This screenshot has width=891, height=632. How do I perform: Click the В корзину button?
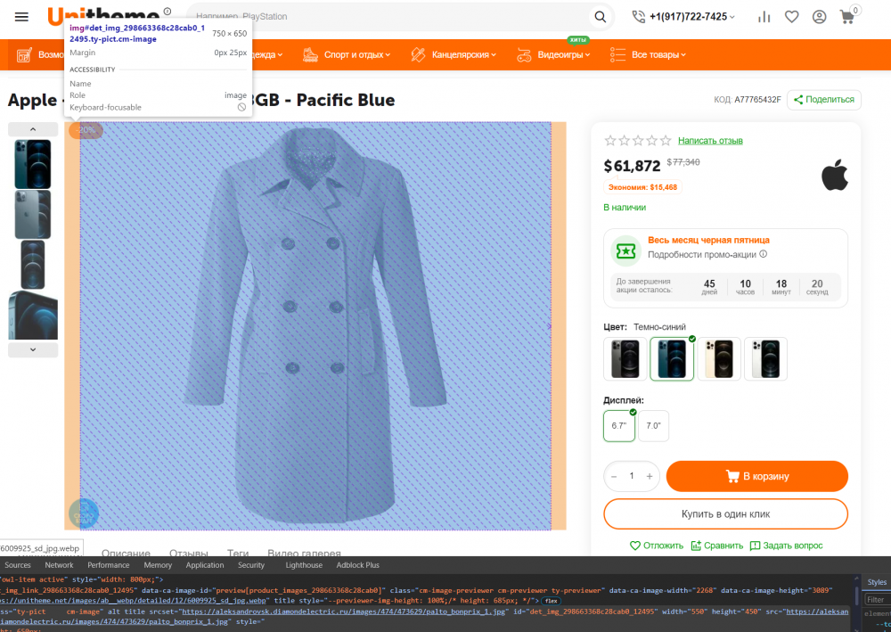point(756,476)
